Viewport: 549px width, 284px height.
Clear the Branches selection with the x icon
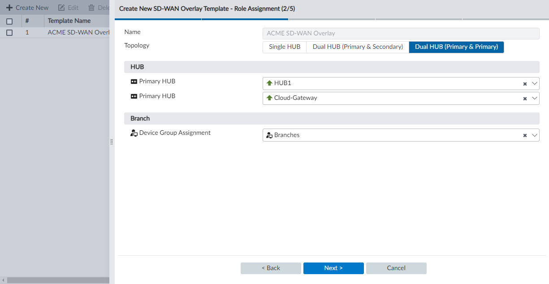(x=524, y=135)
